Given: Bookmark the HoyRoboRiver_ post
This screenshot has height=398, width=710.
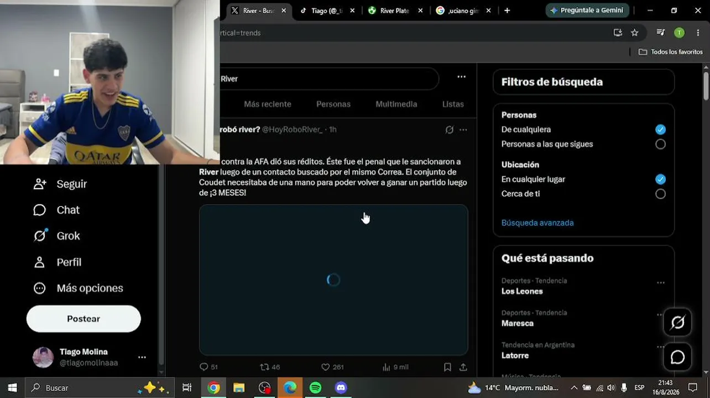Looking at the screenshot, I should [x=447, y=367].
